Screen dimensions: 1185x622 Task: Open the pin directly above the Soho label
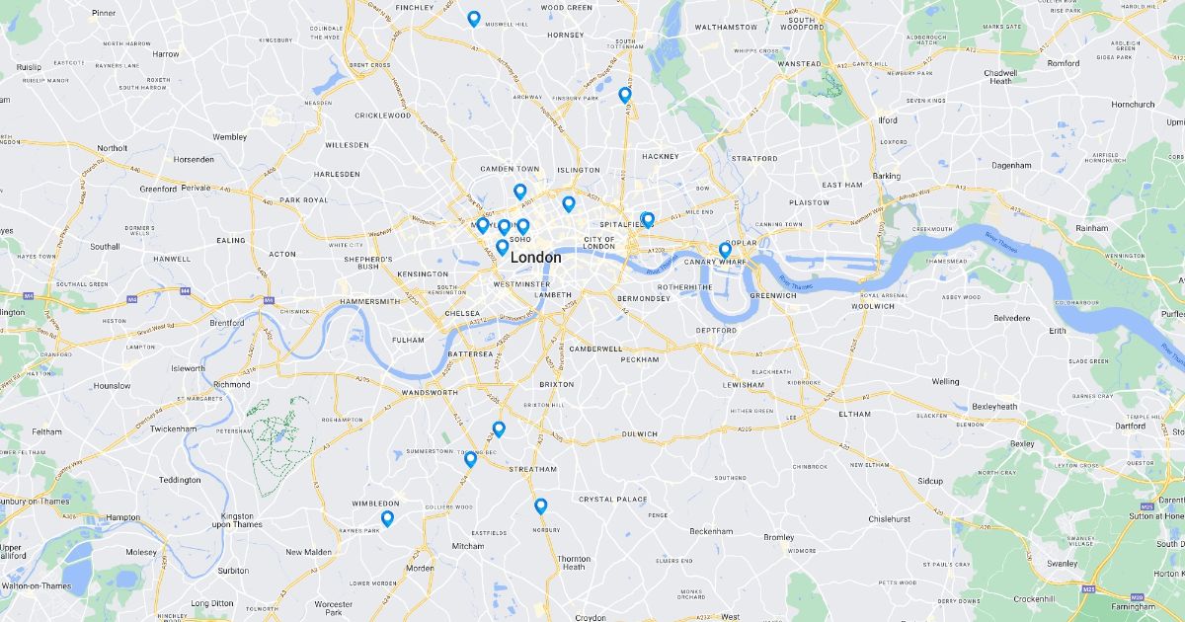(x=523, y=226)
